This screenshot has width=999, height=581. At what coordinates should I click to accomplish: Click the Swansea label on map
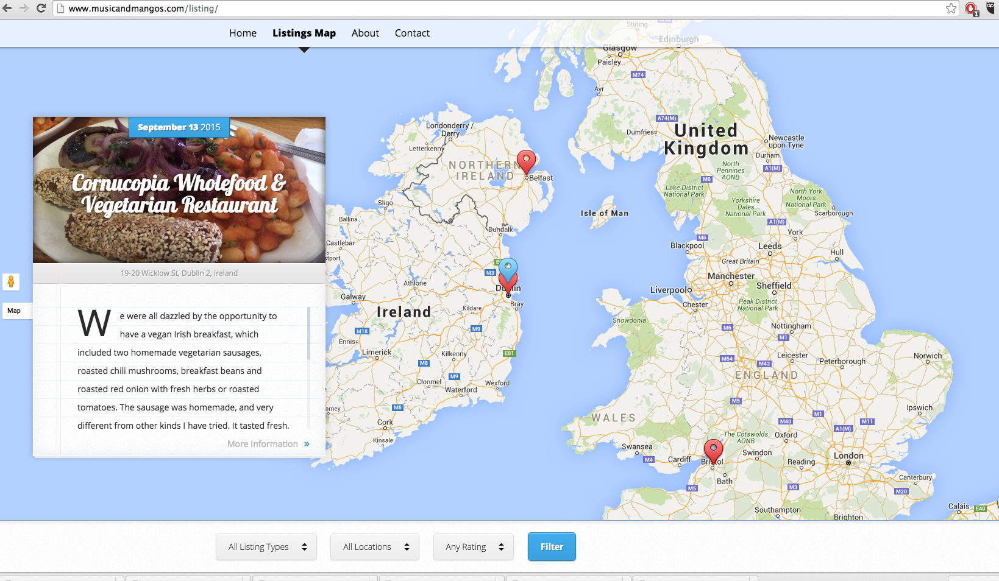[637, 446]
